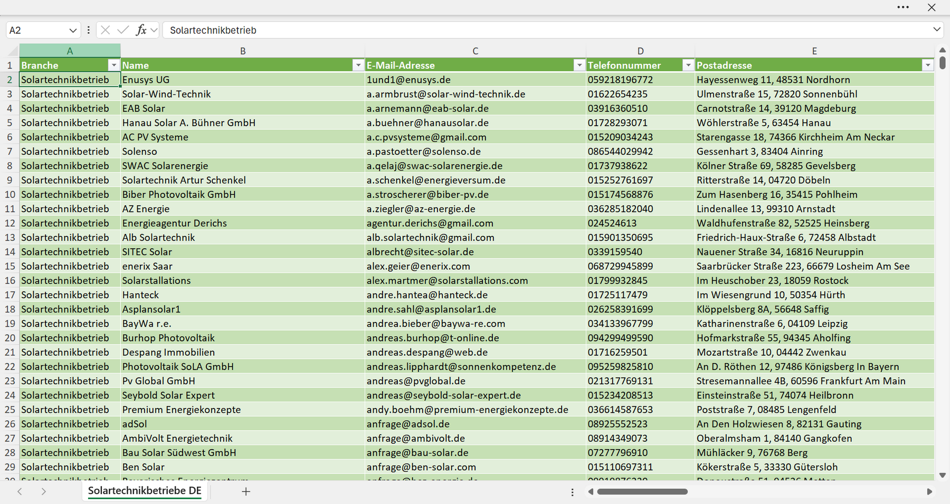The image size is (950, 504).
Task: Select address Im Heuschober 23, 18059 Rostock
Action: (x=814, y=280)
